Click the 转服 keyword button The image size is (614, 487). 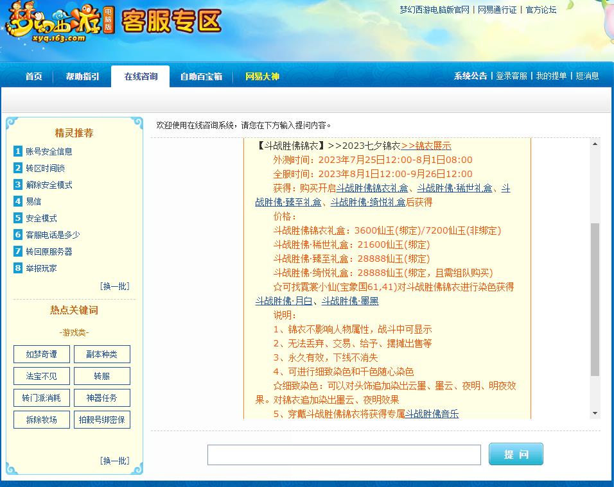[x=102, y=376]
